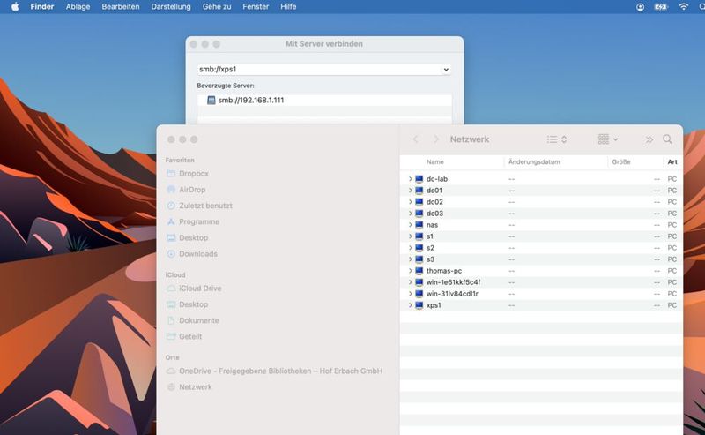Open the grouping options dropdown
Viewport: 705px width, 435px height.
click(608, 139)
